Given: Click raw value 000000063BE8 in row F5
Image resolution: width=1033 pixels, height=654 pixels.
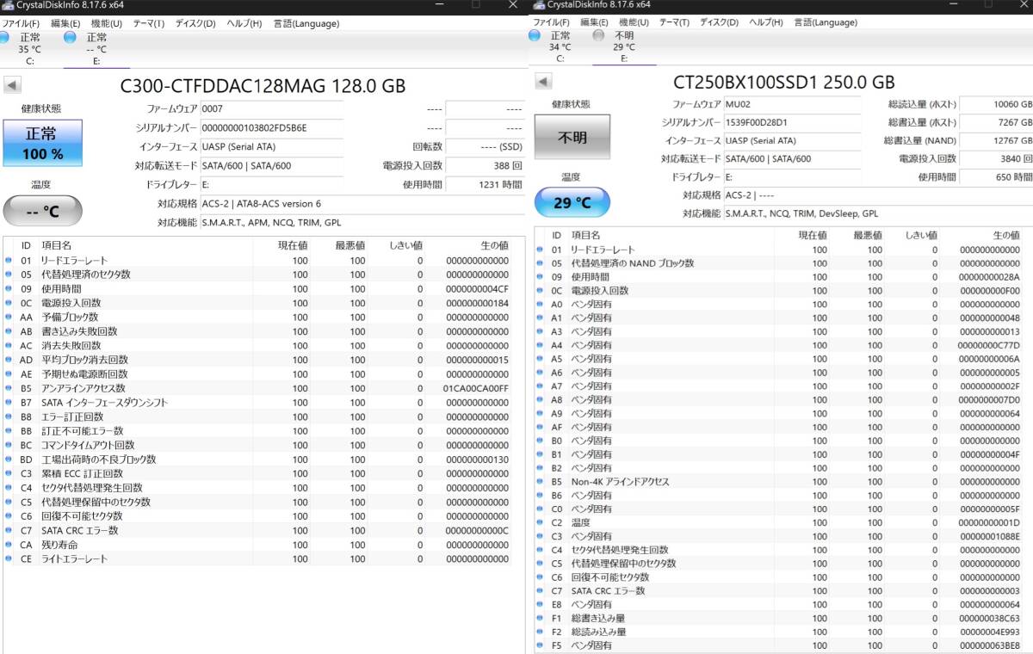Looking at the screenshot, I should pos(989,645).
